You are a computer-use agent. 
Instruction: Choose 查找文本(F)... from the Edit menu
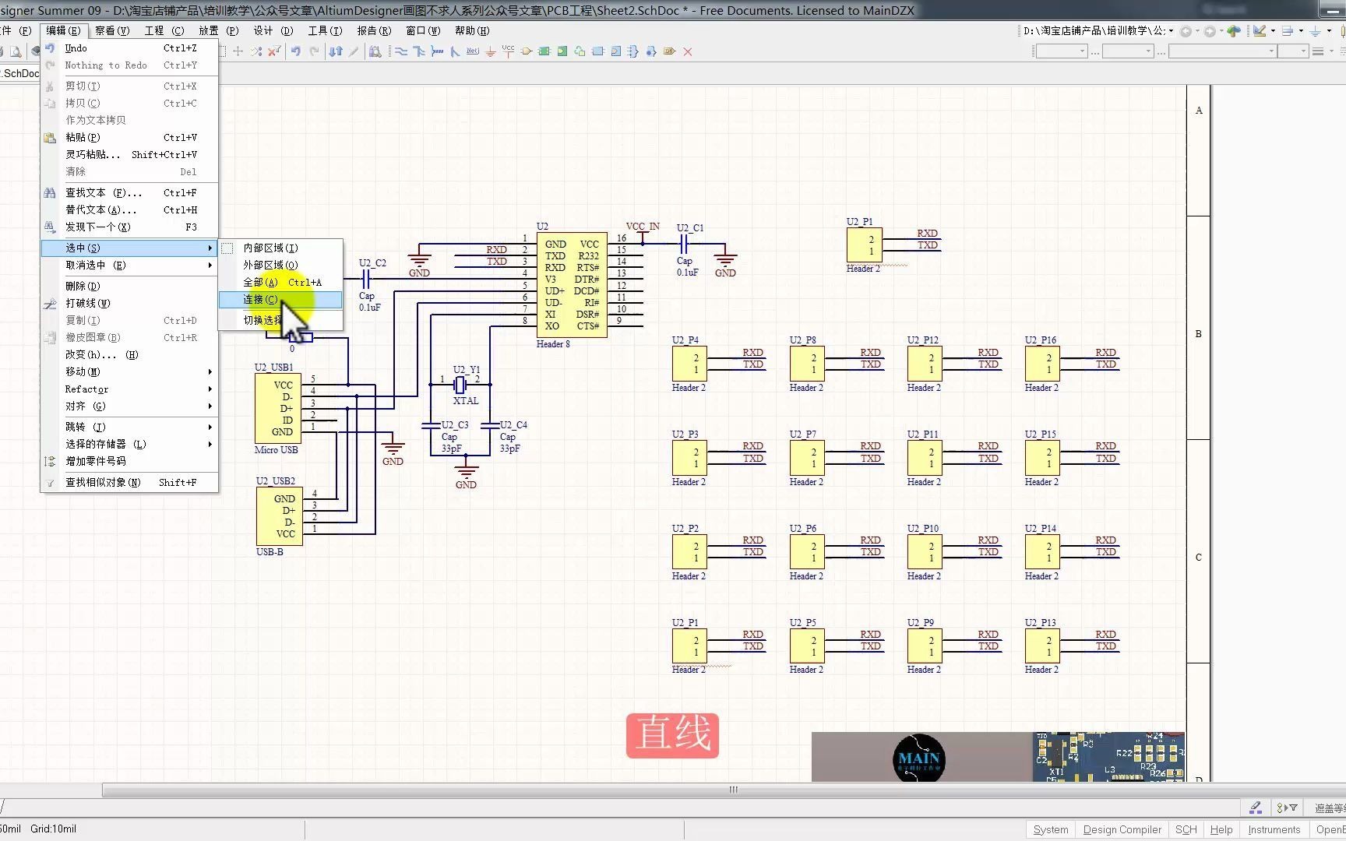pos(129,192)
